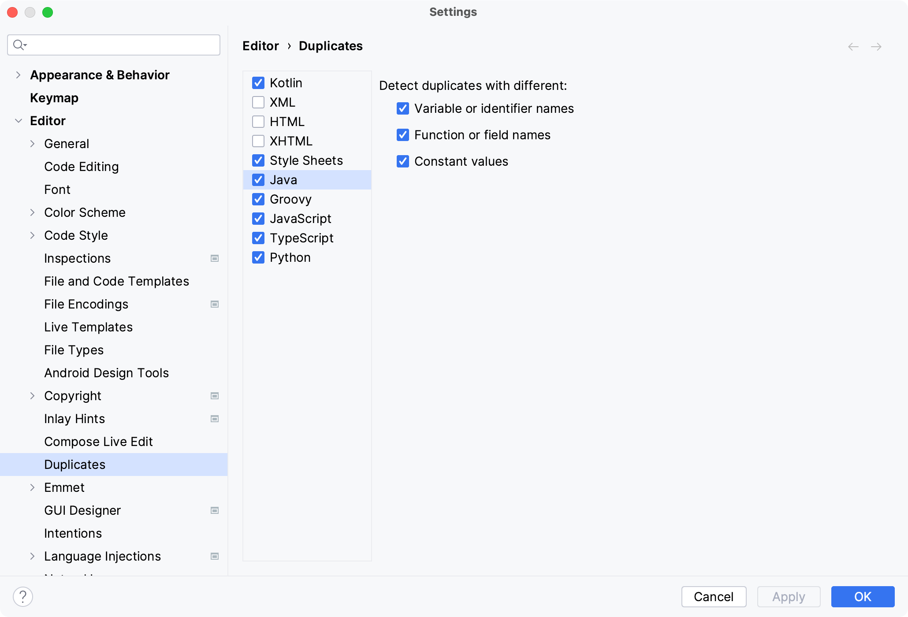Click the Style Sheets language icon checkbox

(x=258, y=160)
